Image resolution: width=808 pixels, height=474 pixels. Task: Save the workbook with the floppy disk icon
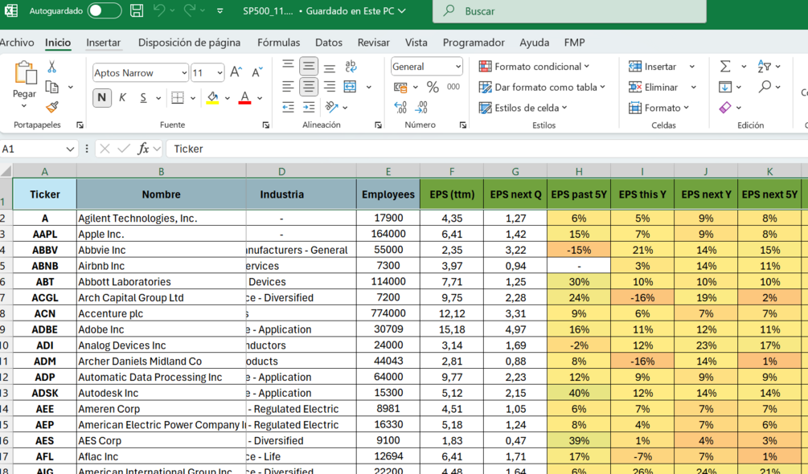click(137, 10)
